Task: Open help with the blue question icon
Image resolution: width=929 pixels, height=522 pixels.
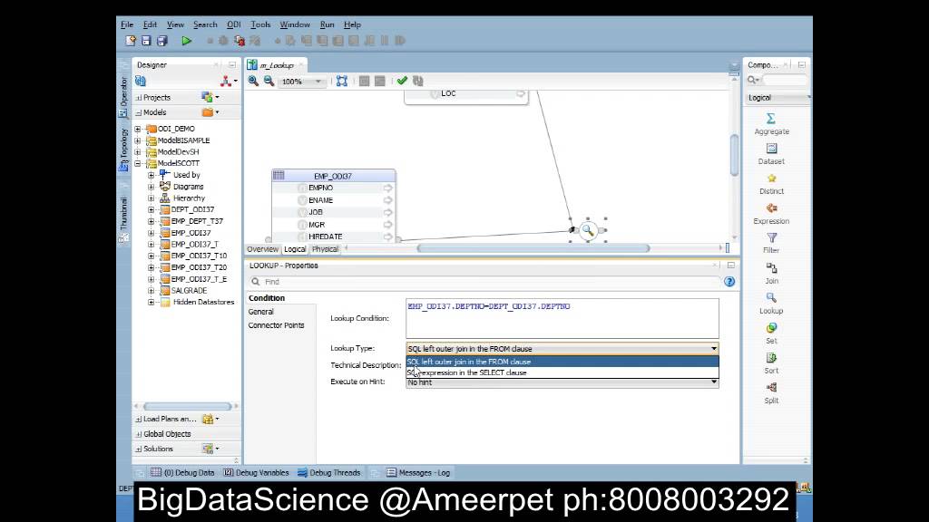Action: [x=729, y=282]
